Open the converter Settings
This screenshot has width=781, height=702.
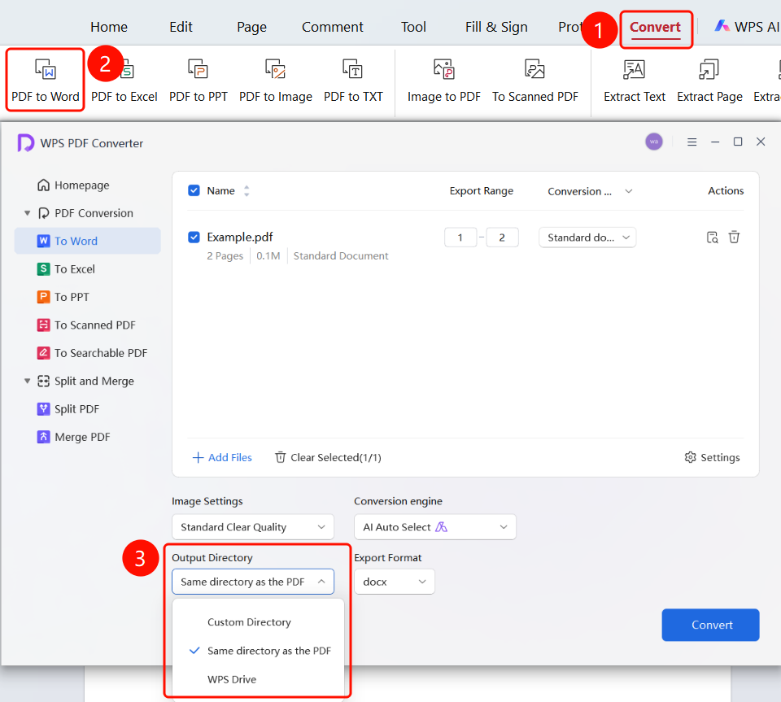click(x=713, y=457)
